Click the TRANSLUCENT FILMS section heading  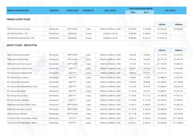tap(18, 19)
